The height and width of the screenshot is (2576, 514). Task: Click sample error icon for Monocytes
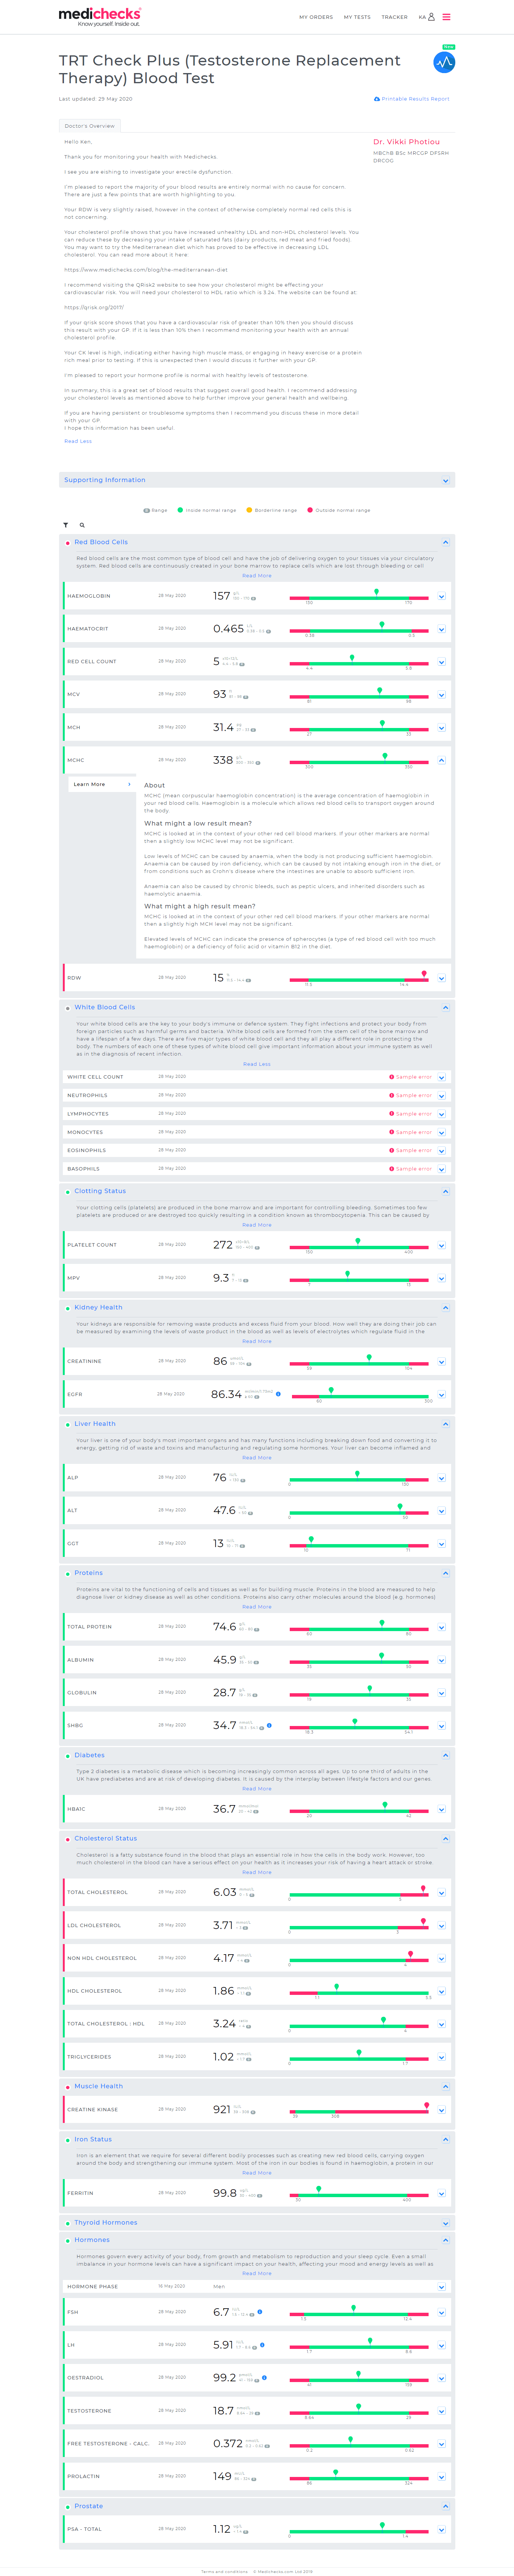point(392,1132)
